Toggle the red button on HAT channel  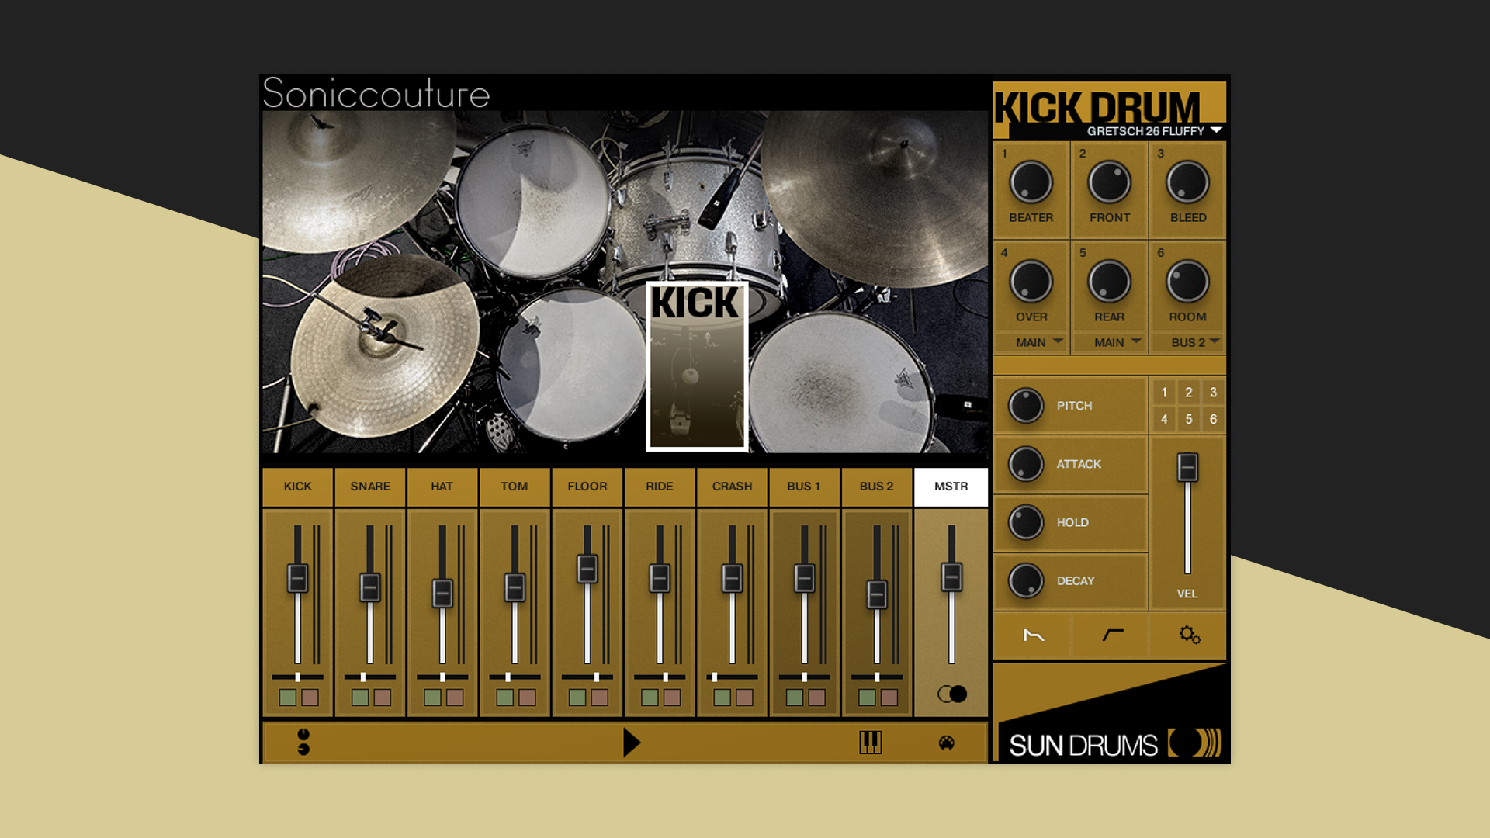pos(455,698)
